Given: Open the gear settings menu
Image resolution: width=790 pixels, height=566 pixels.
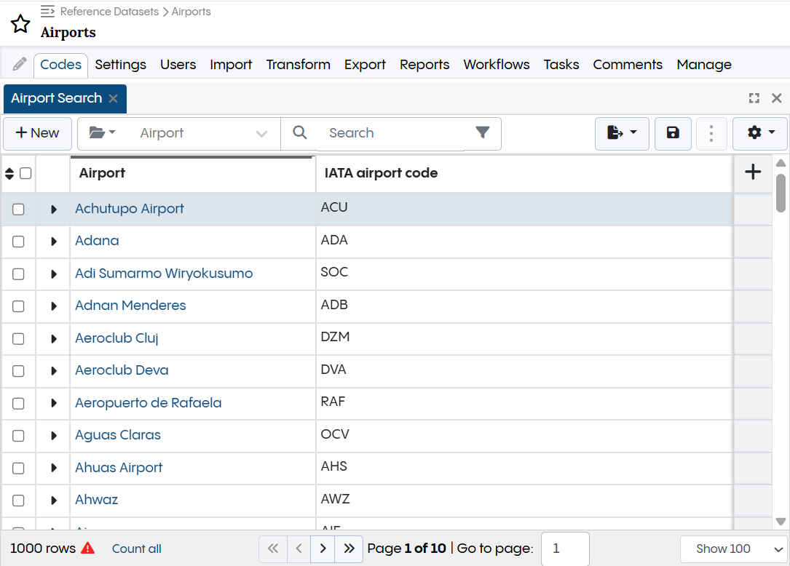Looking at the screenshot, I should coord(759,133).
